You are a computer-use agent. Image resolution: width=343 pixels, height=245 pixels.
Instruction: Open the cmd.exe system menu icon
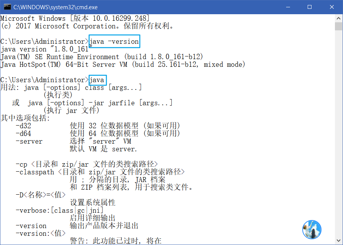pos(7,7)
